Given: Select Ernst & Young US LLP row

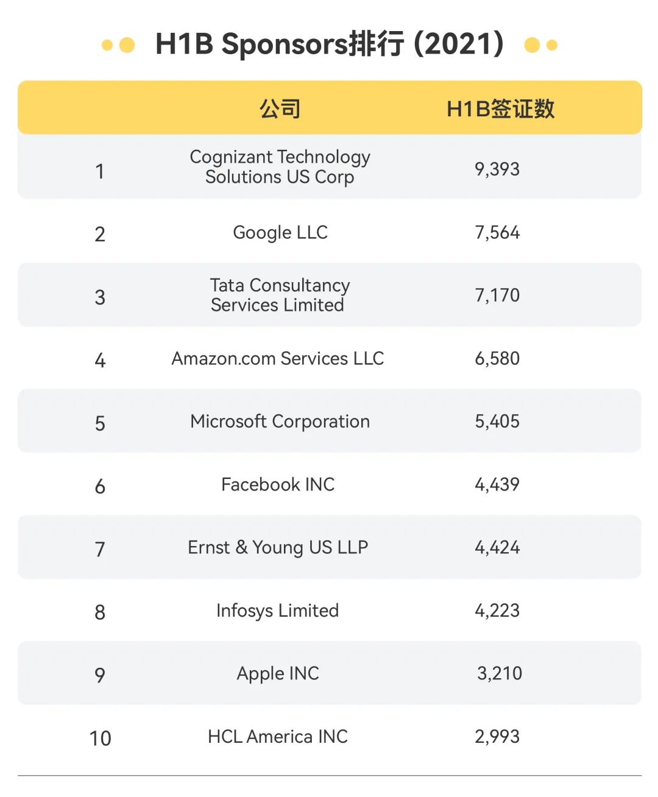Looking at the screenshot, I should [x=330, y=547].
